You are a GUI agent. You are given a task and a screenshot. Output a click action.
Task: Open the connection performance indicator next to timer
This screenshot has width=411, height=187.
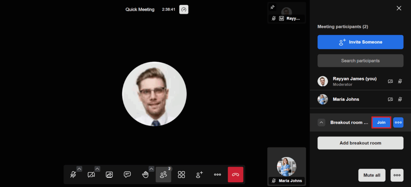click(184, 9)
